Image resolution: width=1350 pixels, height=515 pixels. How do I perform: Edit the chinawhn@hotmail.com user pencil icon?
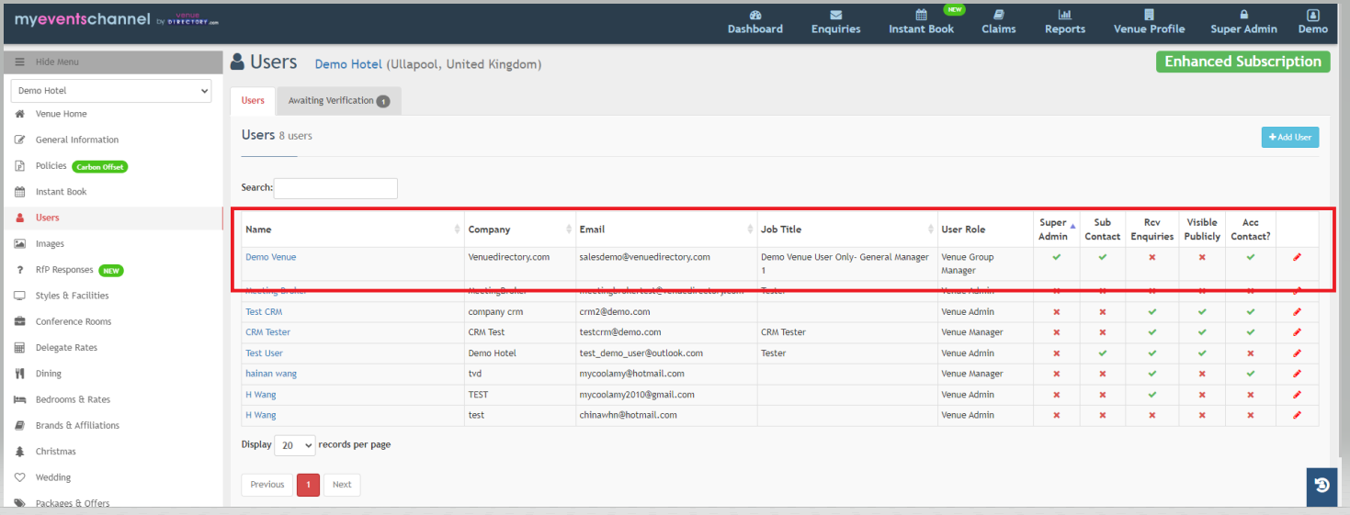click(x=1297, y=415)
